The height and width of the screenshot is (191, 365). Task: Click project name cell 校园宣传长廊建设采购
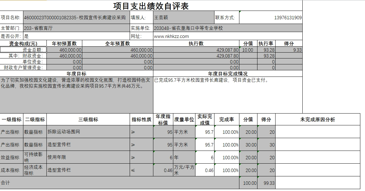pyautogui.click(x=76, y=17)
